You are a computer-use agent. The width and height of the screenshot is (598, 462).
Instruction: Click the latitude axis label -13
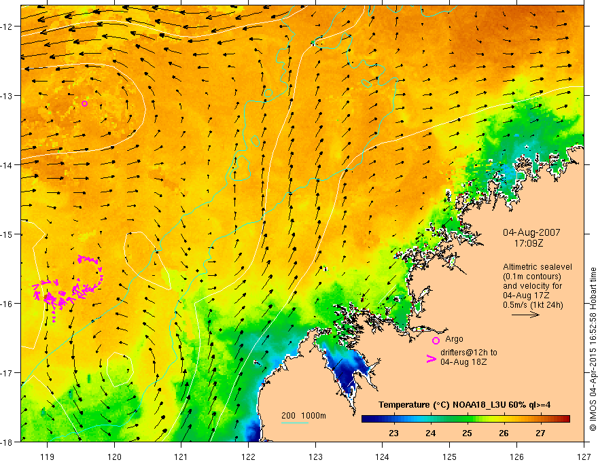tap(7, 95)
